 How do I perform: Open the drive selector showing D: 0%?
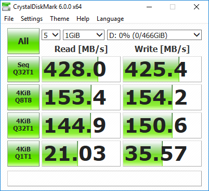tap(154, 35)
